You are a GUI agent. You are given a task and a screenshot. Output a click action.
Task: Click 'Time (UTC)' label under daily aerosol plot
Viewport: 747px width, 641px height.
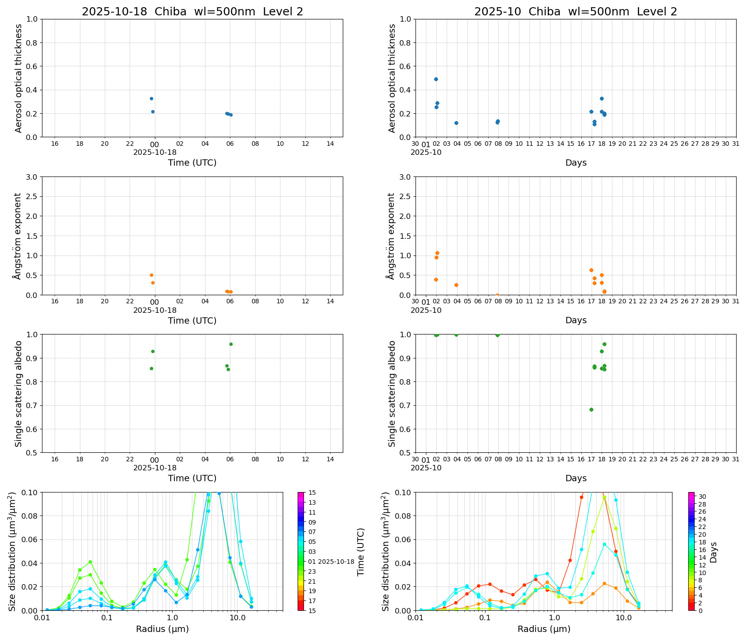click(x=192, y=163)
